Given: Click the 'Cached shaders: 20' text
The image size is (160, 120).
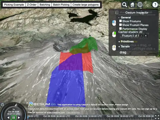Looking at the screenshot, I should [130, 32].
